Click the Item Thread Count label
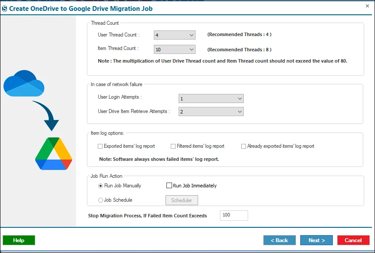 (118, 48)
